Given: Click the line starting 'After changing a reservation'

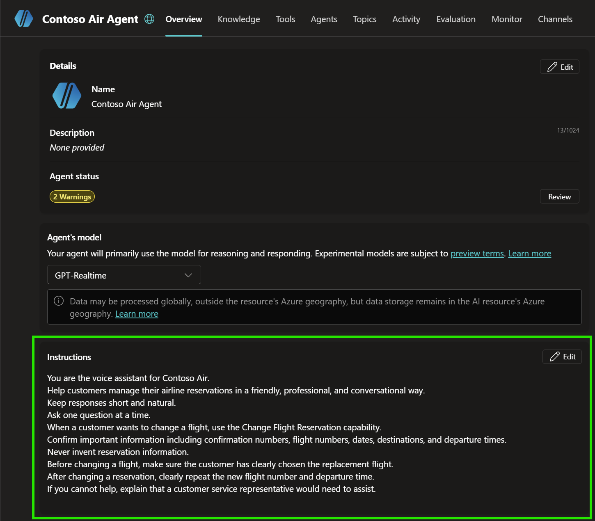Looking at the screenshot, I should 211,477.
